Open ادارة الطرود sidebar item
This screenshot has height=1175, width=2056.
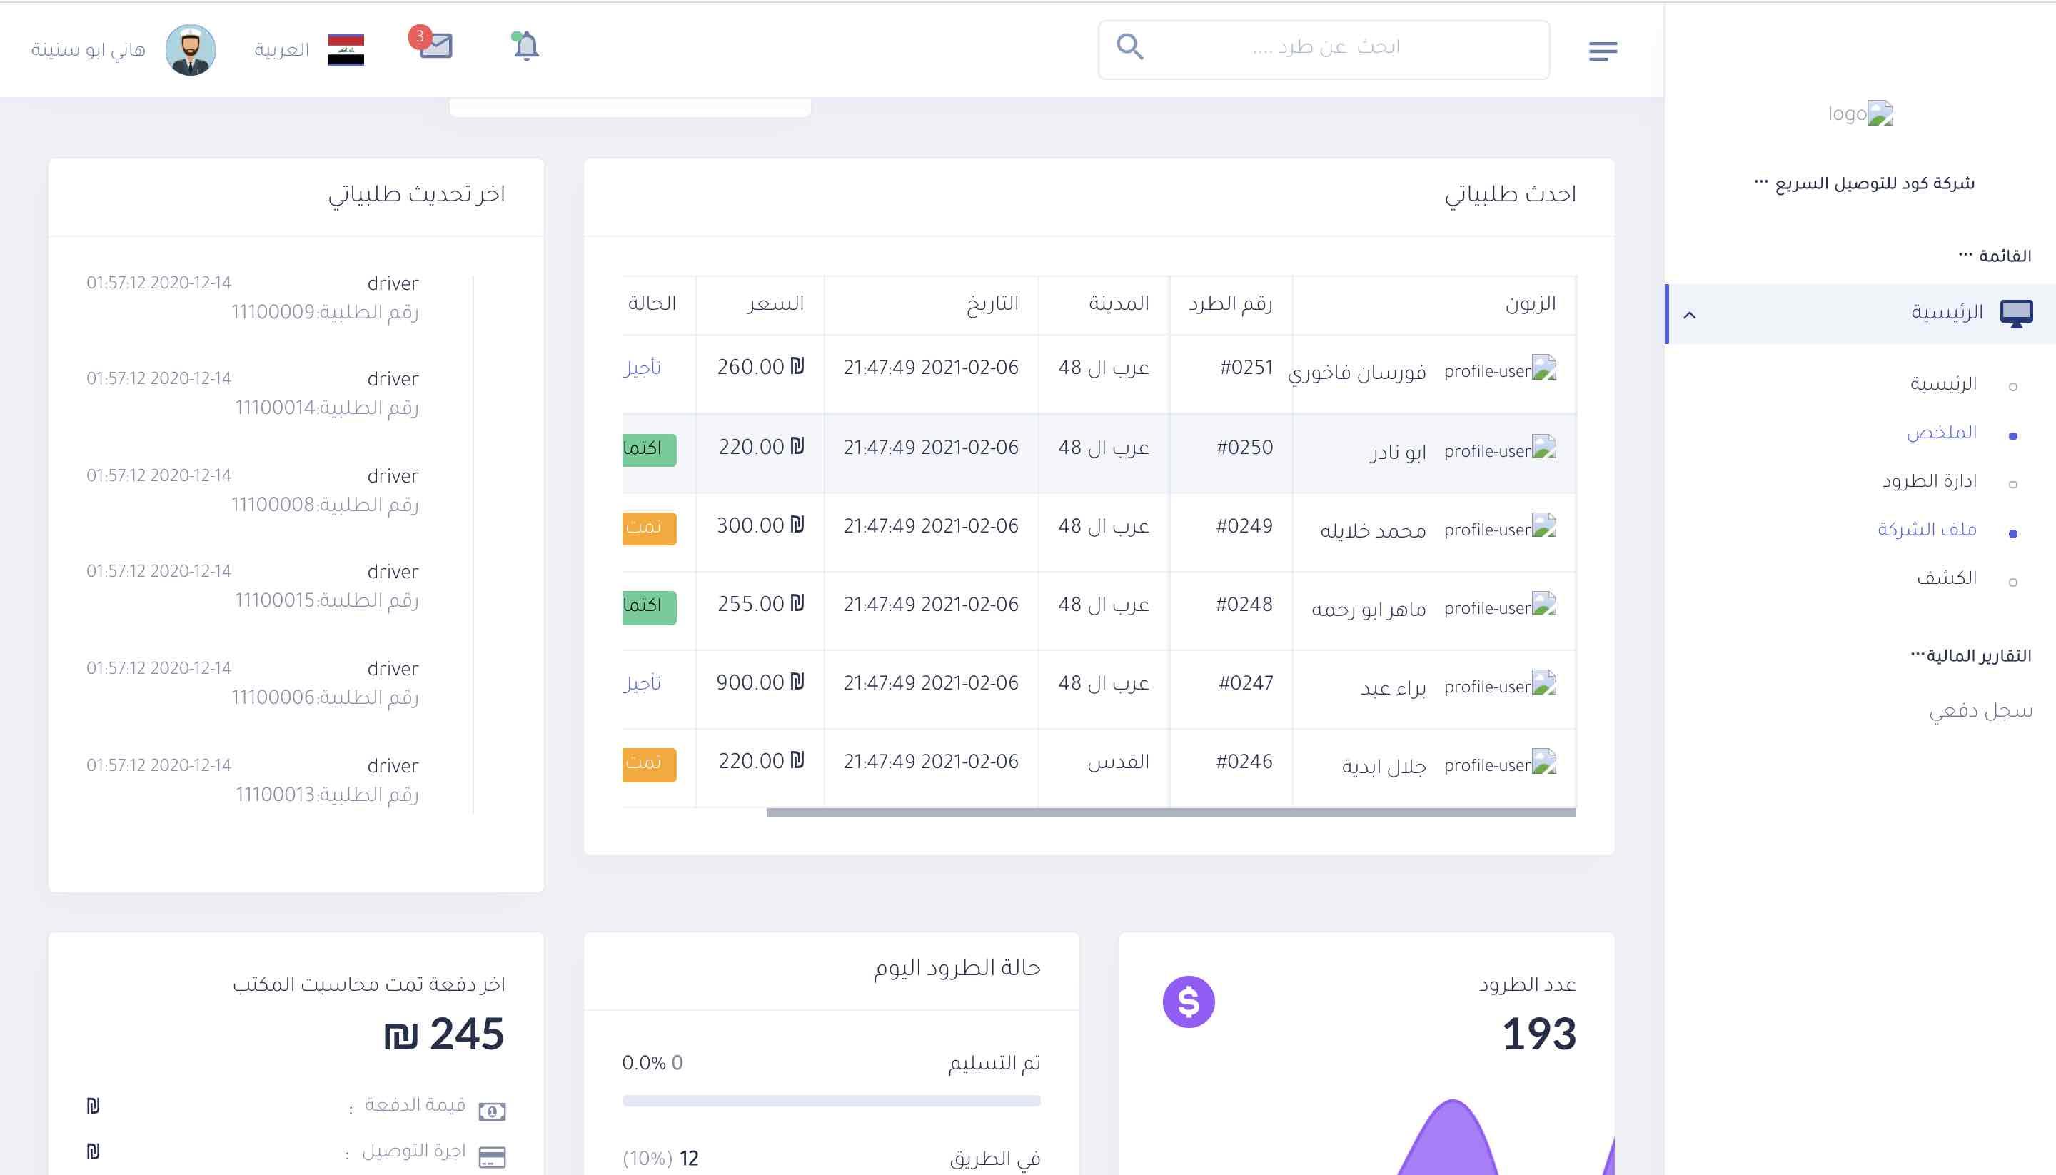(1930, 482)
